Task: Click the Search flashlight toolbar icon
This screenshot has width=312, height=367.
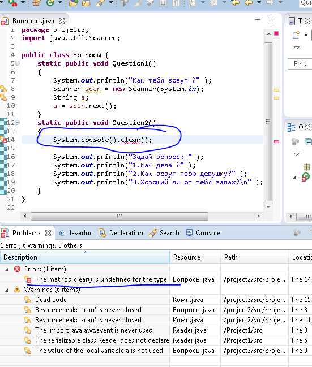Action: (x=101, y=3)
